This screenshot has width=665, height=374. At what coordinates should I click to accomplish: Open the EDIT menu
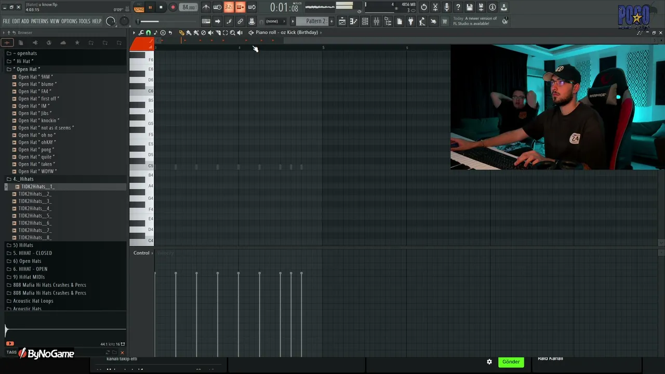16,21
